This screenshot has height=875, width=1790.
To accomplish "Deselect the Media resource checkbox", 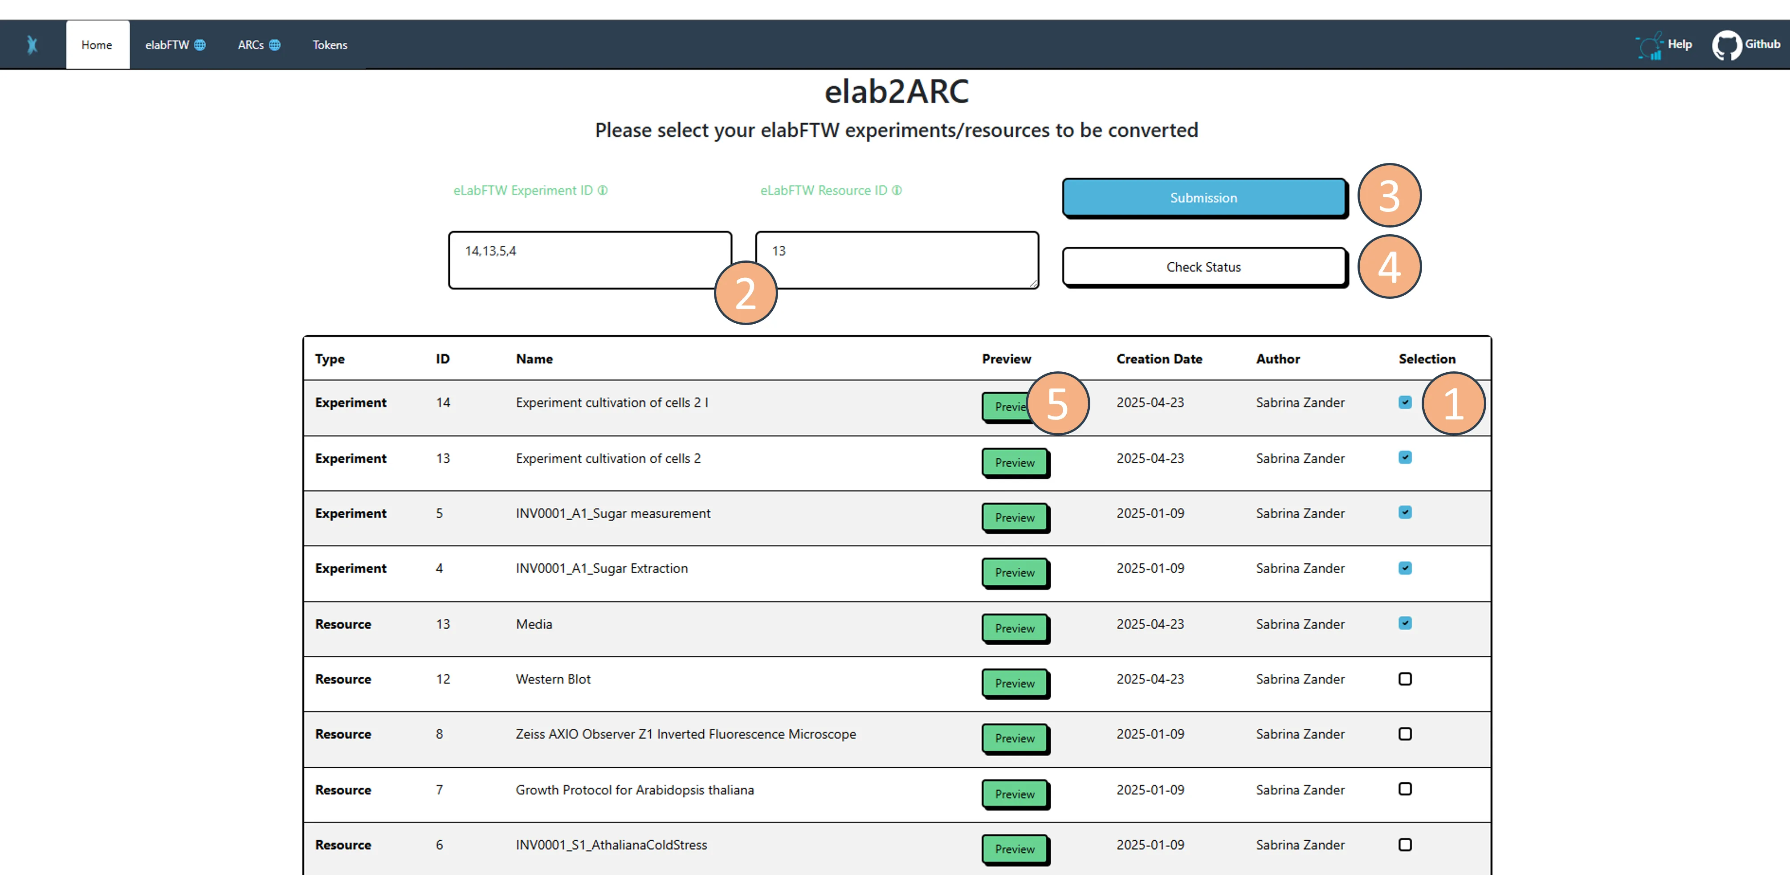I will [1404, 623].
